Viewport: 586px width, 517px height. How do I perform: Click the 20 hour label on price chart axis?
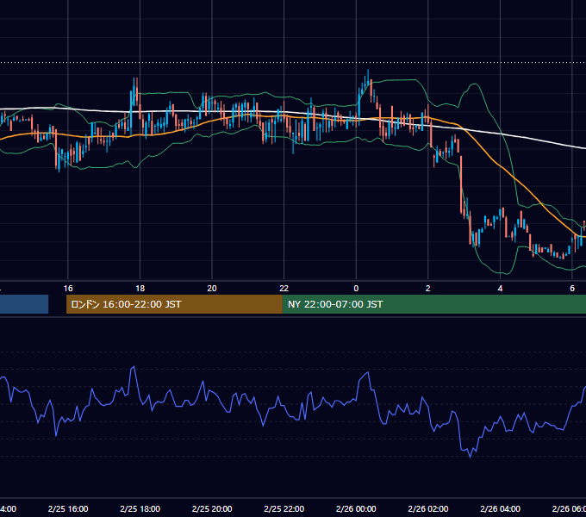212,289
